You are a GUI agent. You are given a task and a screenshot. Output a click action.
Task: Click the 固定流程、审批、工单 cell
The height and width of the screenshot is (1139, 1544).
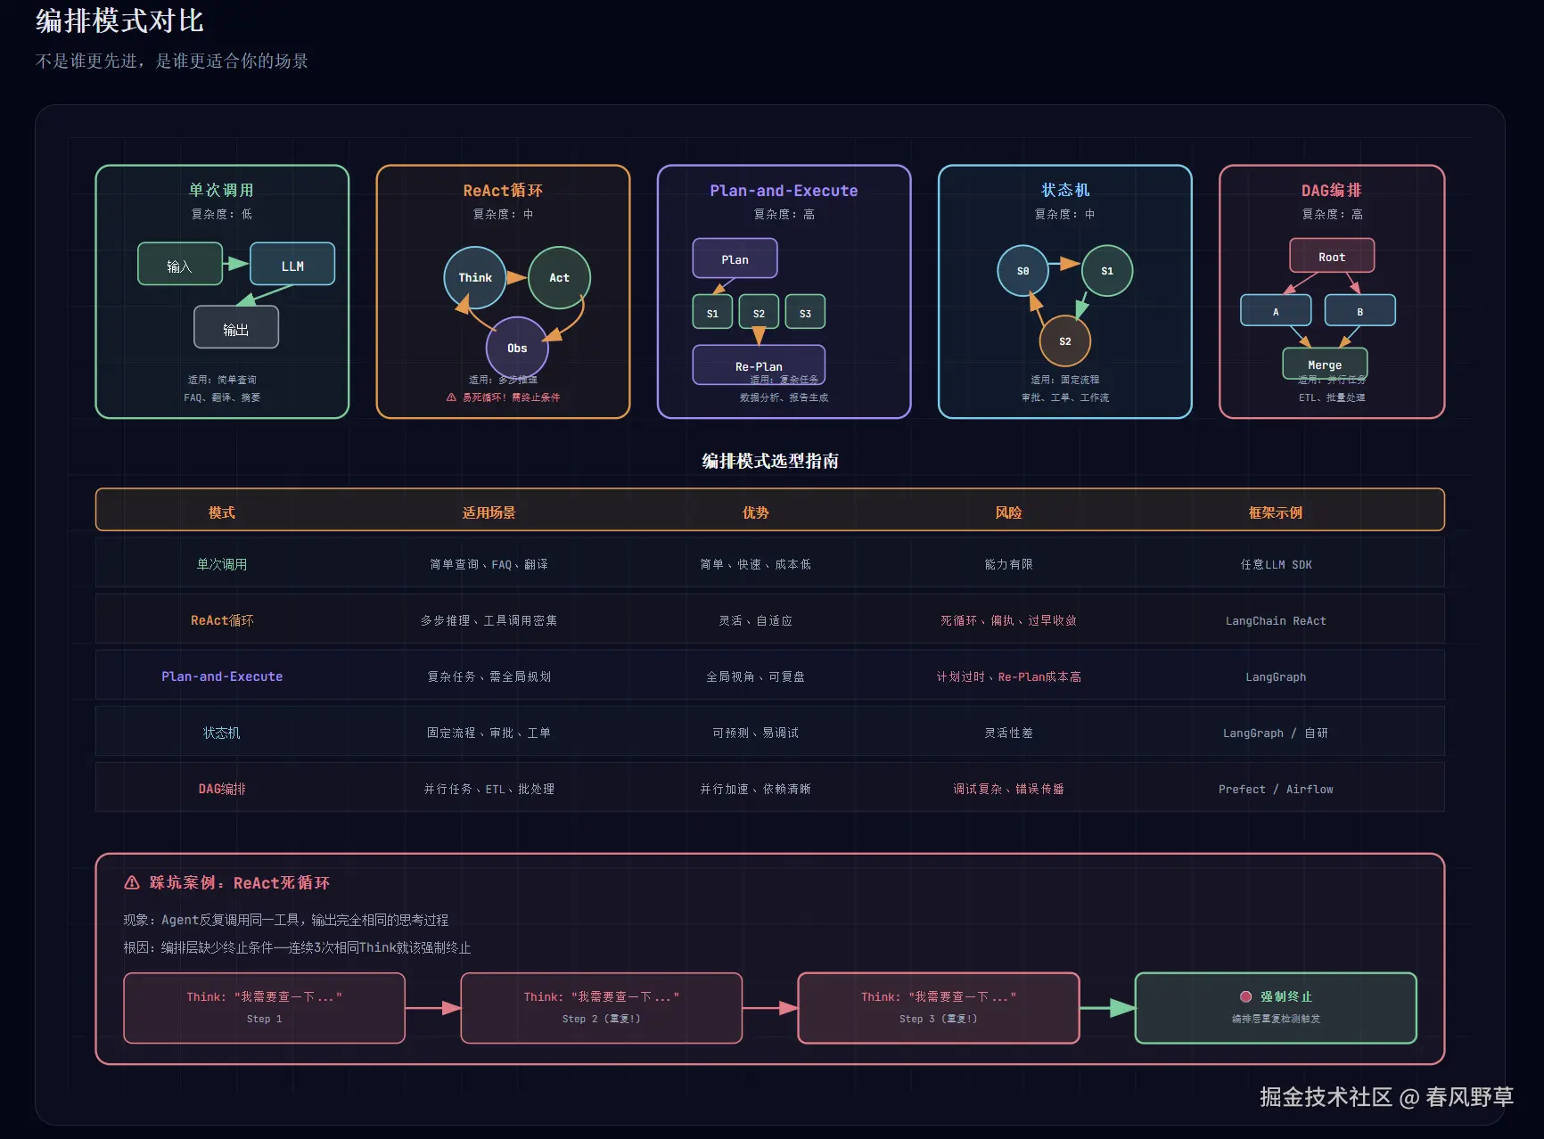[489, 733]
